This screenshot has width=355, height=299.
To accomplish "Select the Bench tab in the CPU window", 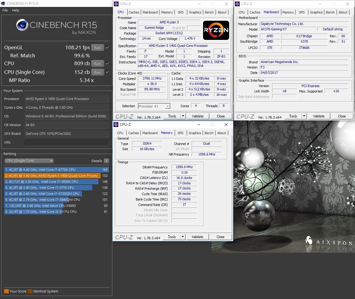I will pos(209,12).
